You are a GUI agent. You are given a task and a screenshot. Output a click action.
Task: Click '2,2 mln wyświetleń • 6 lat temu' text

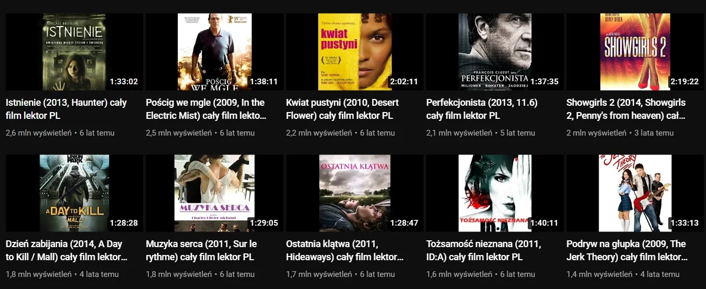[341, 133]
